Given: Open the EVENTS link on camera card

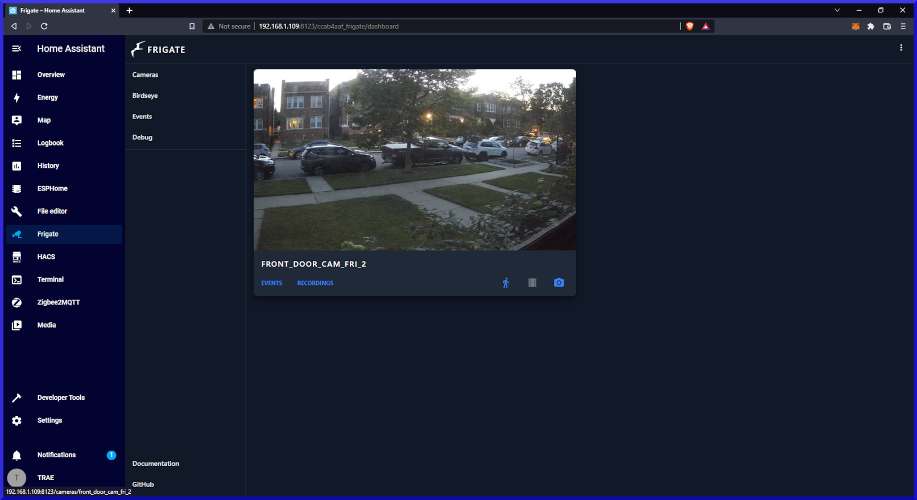Looking at the screenshot, I should 271,283.
